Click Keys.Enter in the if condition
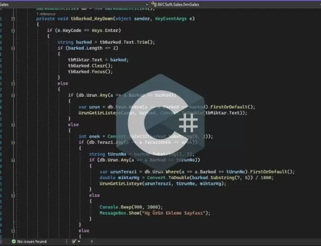The image size is (321, 246). pyautogui.click(x=105, y=31)
